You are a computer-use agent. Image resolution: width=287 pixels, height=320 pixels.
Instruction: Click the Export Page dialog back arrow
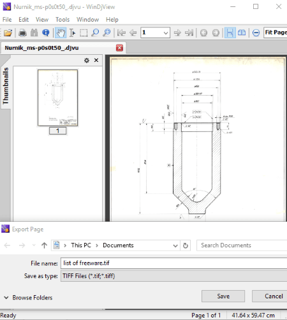tap(7, 245)
